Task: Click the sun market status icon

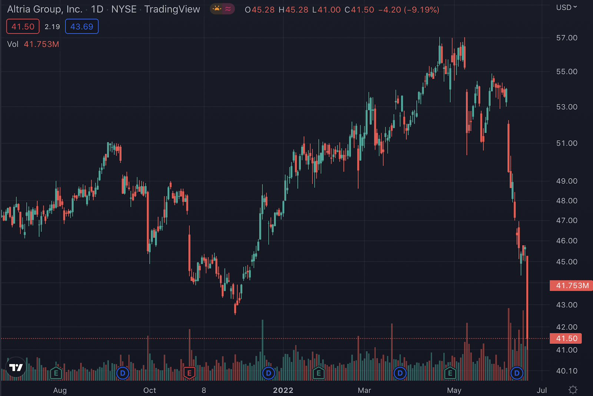Action: click(217, 9)
